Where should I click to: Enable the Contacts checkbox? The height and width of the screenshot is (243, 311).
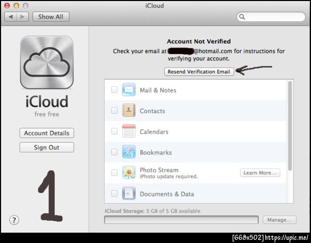click(x=114, y=110)
